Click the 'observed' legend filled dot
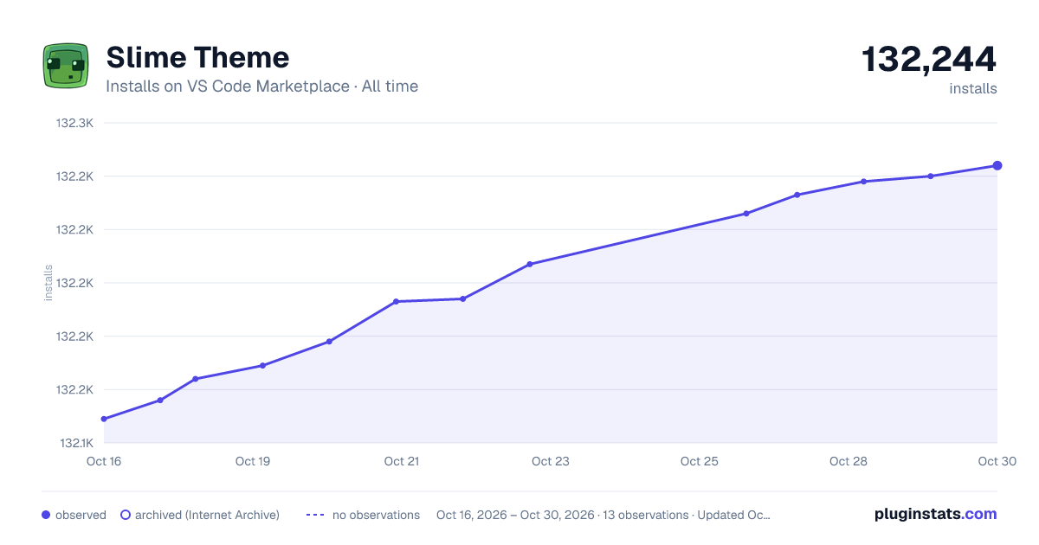Viewport: 1039px width, 545px height. tap(46, 515)
